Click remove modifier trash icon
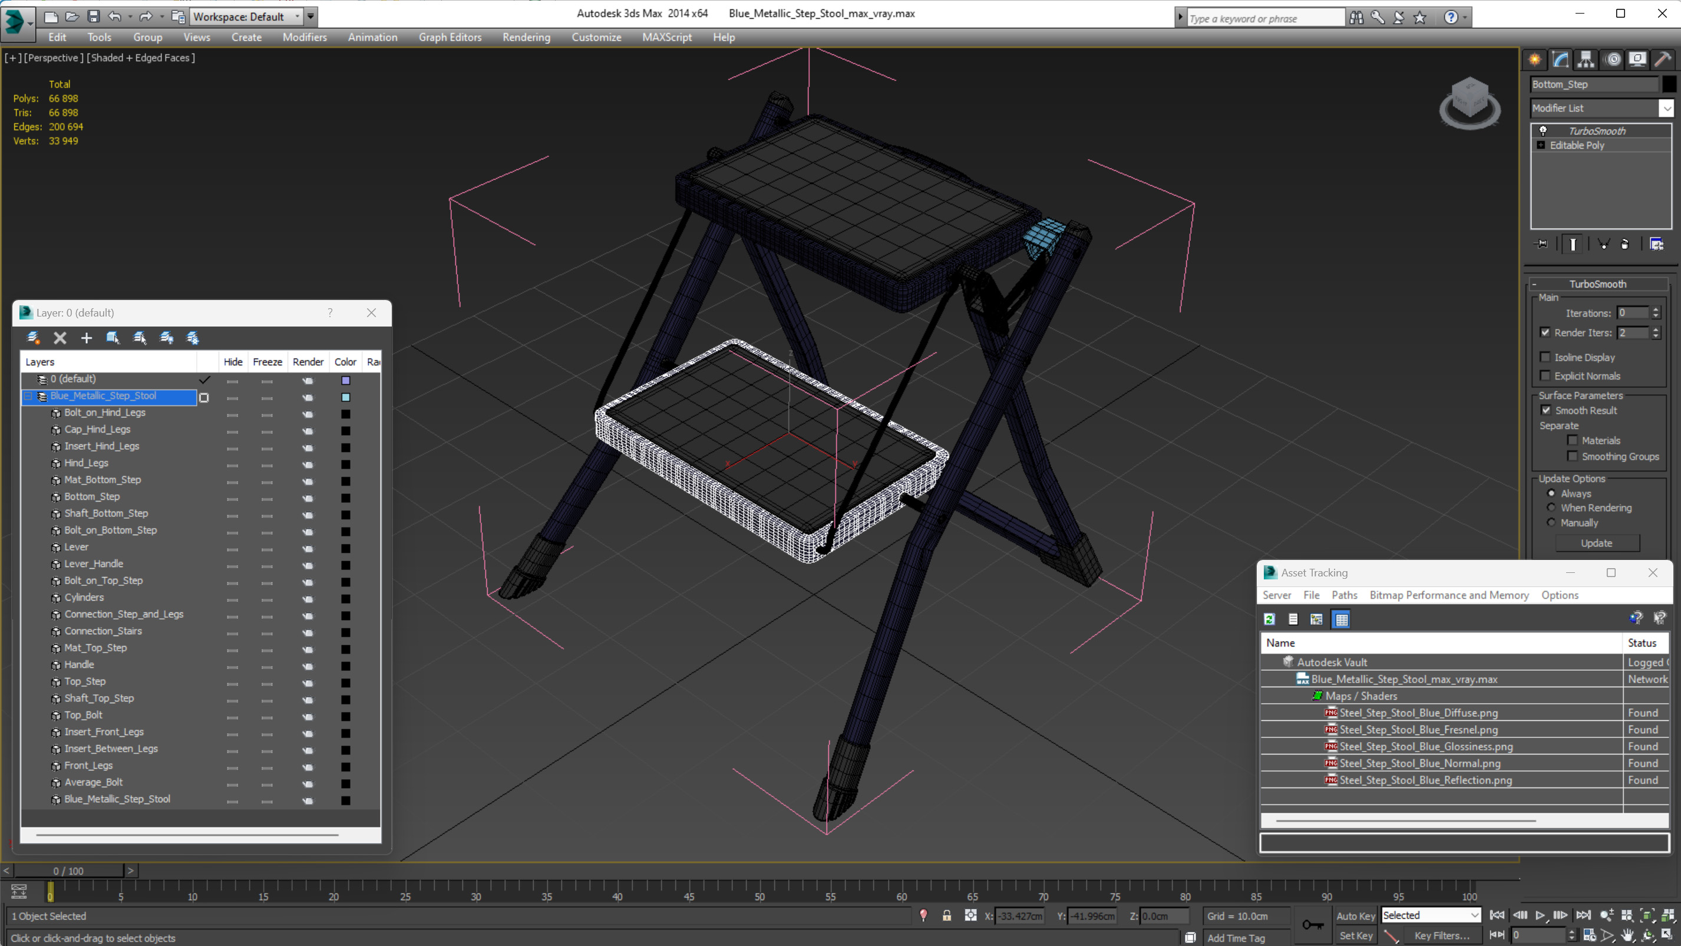 (x=1625, y=244)
